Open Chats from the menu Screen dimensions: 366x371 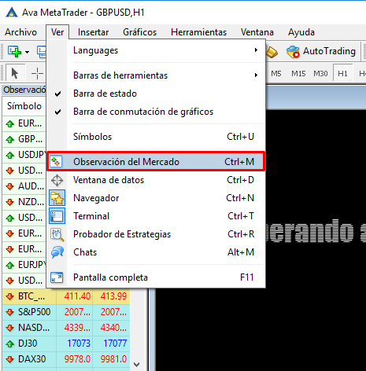coord(156,252)
